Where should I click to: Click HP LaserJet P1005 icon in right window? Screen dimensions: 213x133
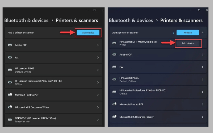pos(114,79)
